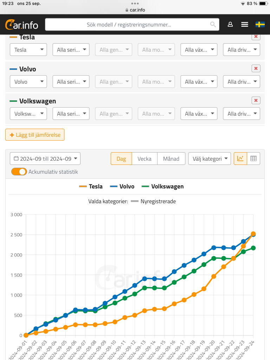
Task: Click the car.info logo
Action: coord(22,25)
